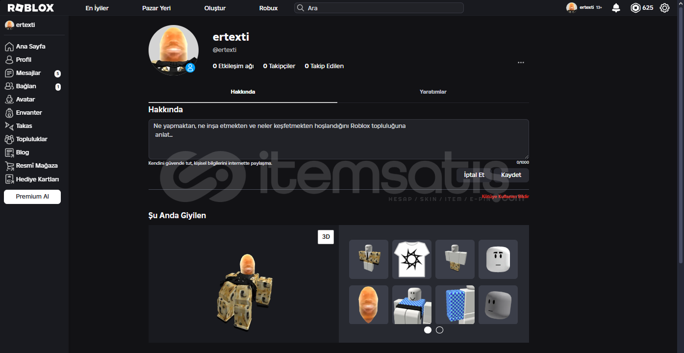Click the Roblox logo
The image size is (684, 353).
pyautogui.click(x=31, y=8)
